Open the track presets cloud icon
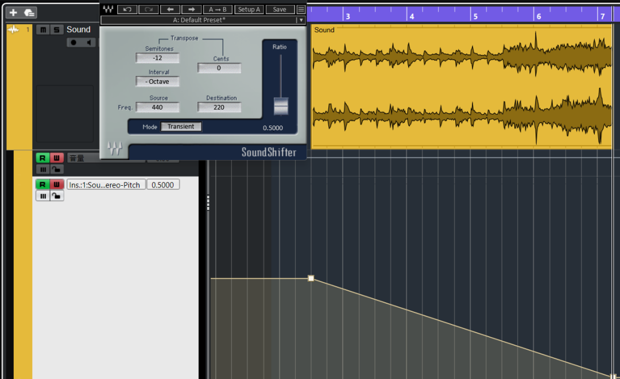The image size is (620, 379). click(29, 13)
